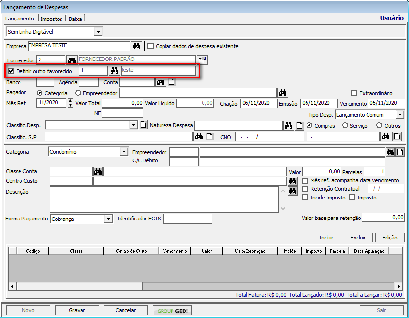Search Natureza Despesa binoculars icon
The height and width of the screenshot is (318, 409).
(288, 126)
